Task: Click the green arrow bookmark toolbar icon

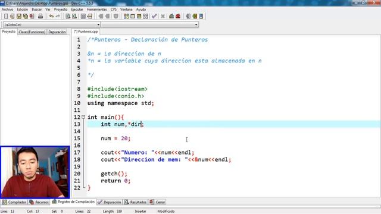Action: click(x=195, y=16)
